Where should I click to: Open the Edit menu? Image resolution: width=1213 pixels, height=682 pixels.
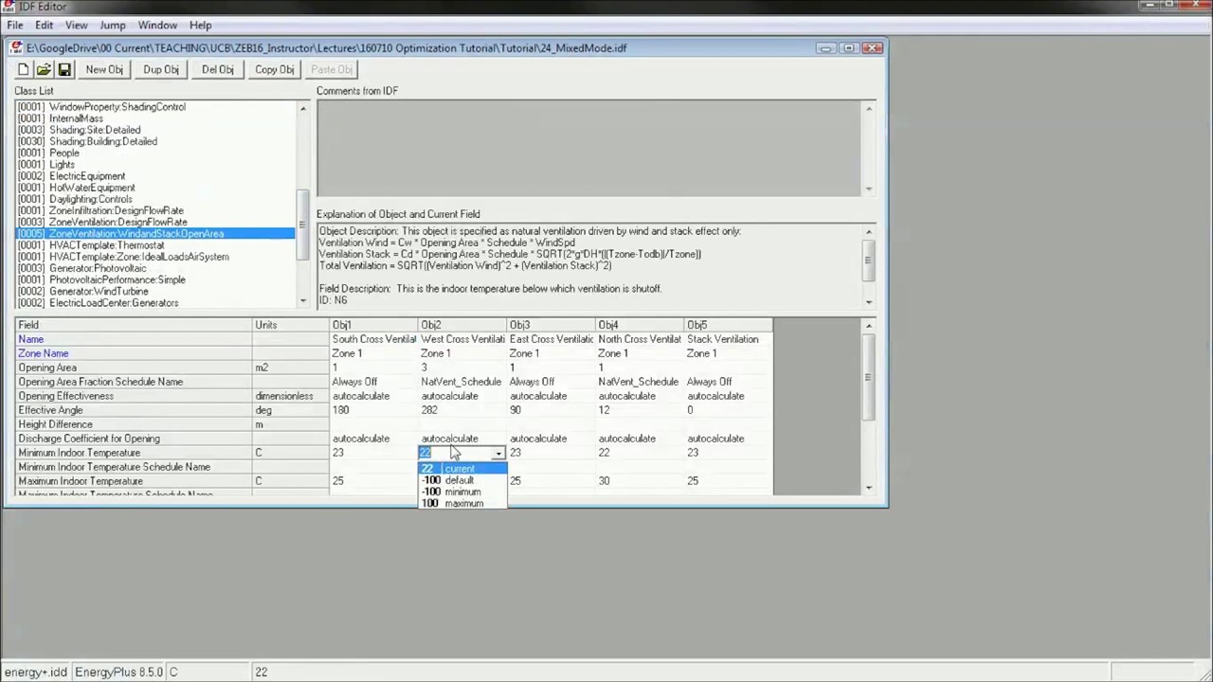click(x=45, y=25)
